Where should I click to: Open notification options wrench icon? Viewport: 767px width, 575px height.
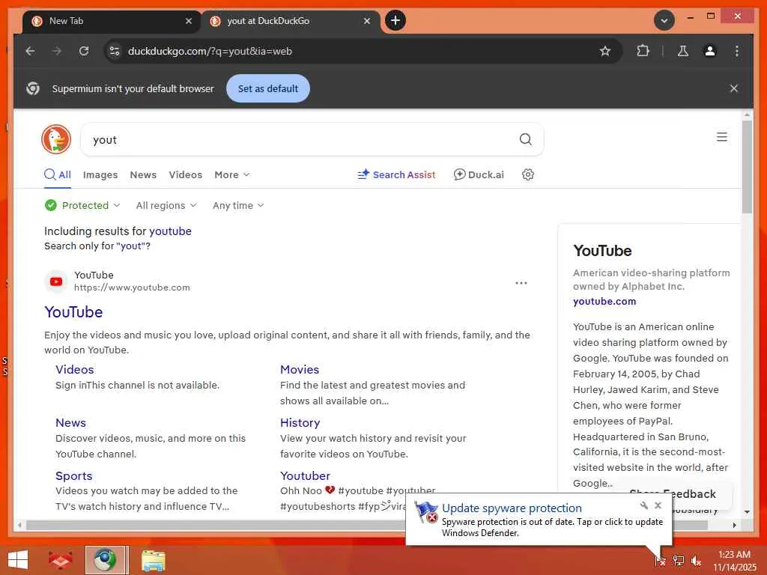tap(643, 505)
